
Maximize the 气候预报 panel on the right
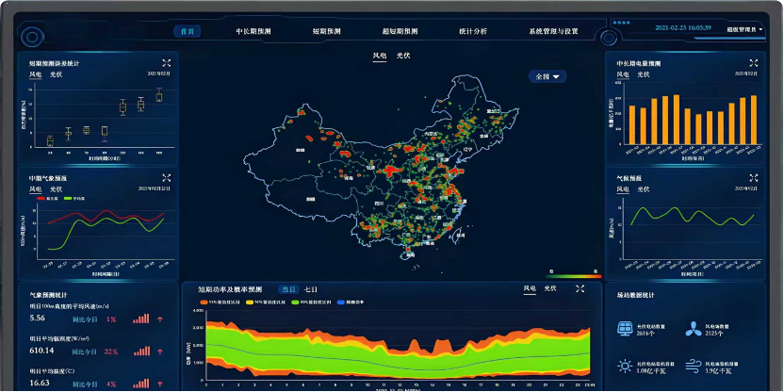pos(753,177)
